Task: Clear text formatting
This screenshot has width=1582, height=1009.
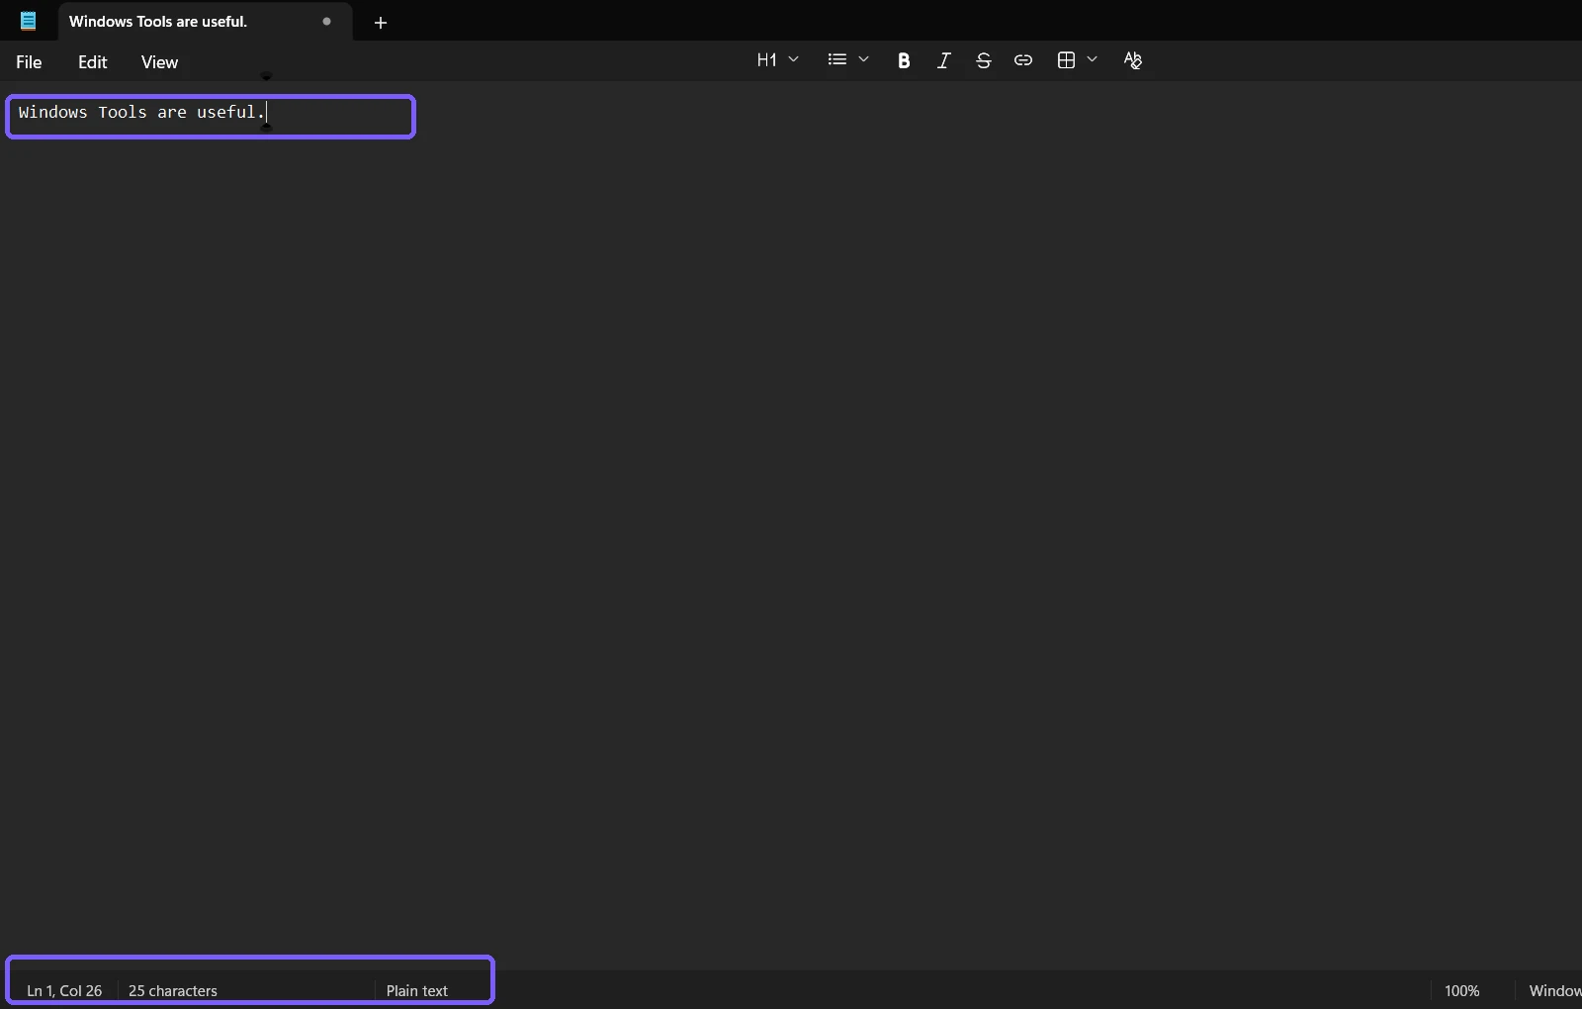Action: point(1133,60)
